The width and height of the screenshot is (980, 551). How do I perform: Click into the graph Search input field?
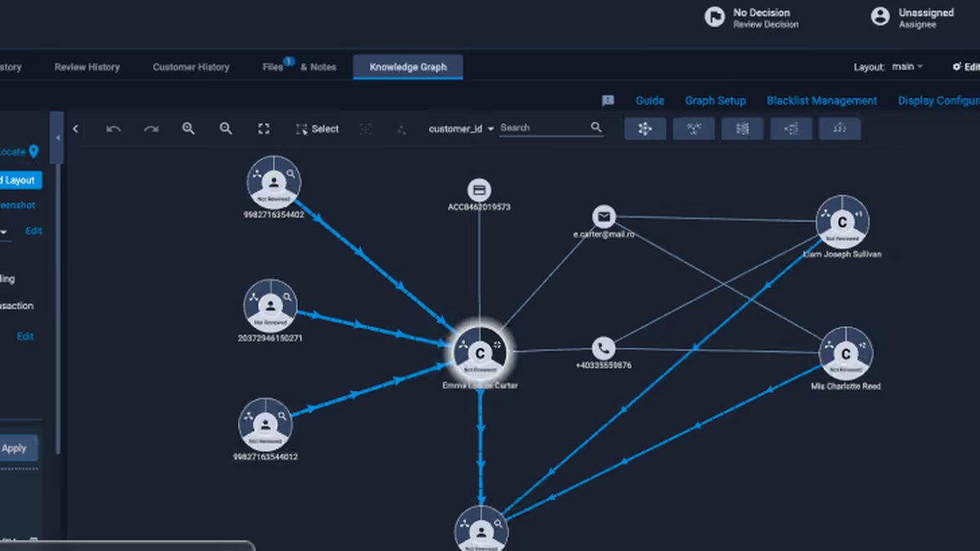coord(543,128)
